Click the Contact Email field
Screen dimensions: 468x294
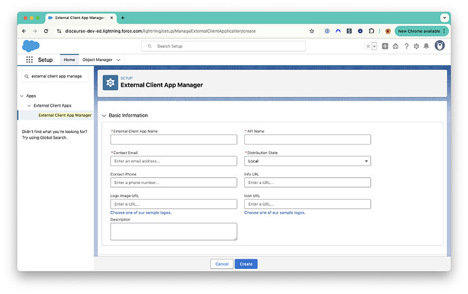click(174, 161)
